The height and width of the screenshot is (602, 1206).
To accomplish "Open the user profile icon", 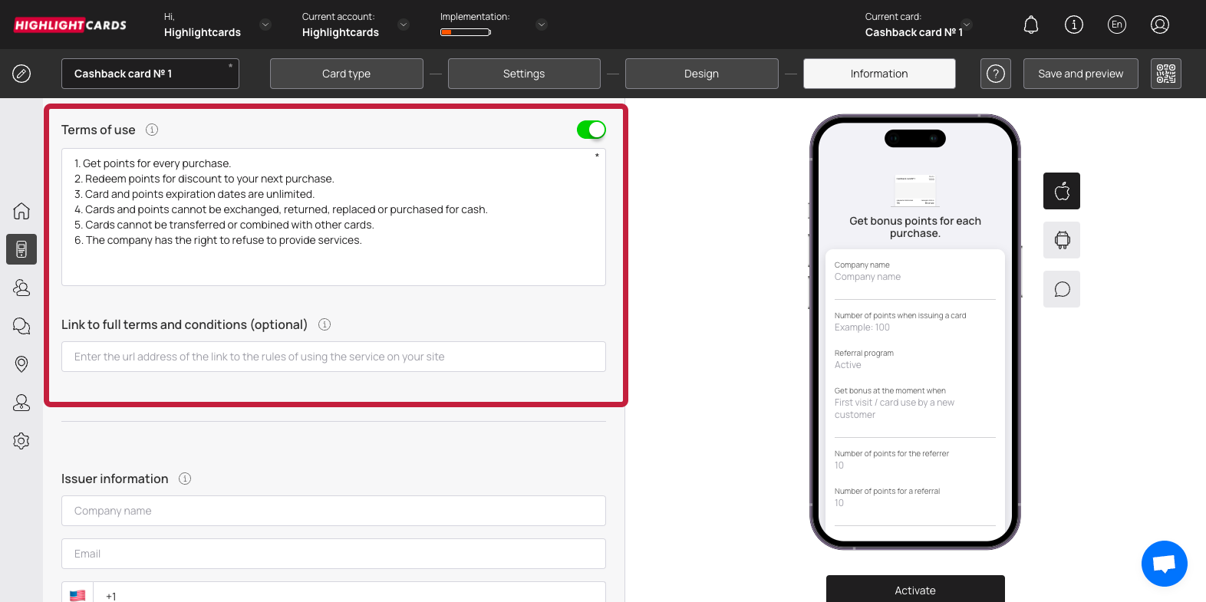I will (x=1159, y=25).
